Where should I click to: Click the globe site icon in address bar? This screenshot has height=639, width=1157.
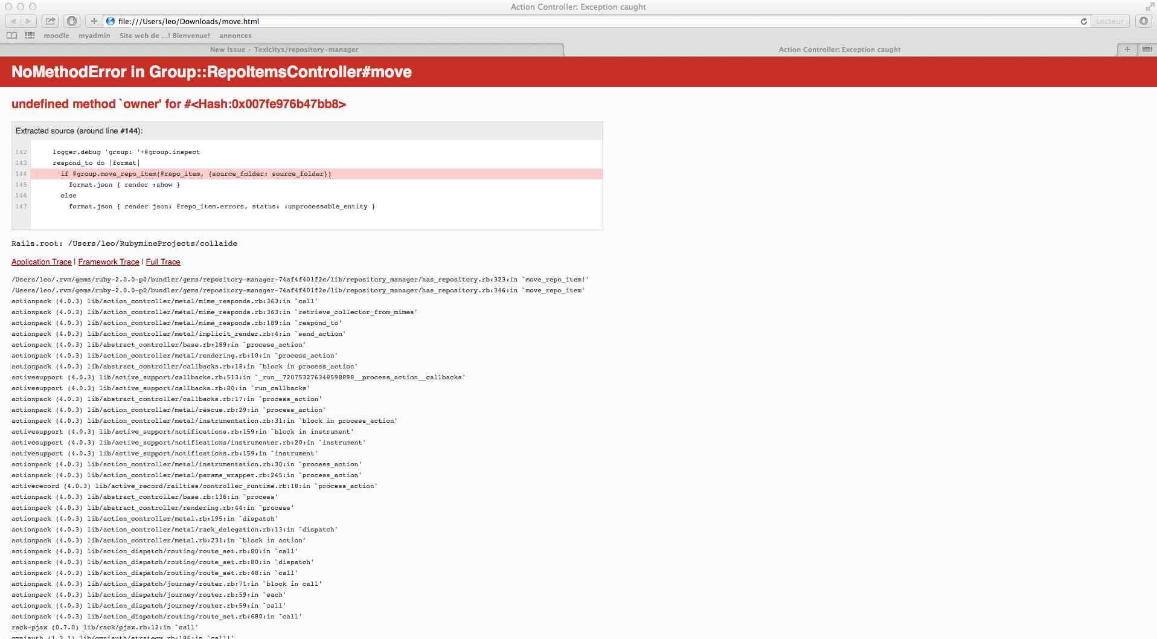111,21
